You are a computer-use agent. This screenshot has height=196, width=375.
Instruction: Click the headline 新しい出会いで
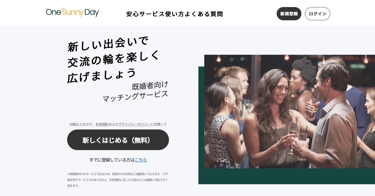pos(108,44)
